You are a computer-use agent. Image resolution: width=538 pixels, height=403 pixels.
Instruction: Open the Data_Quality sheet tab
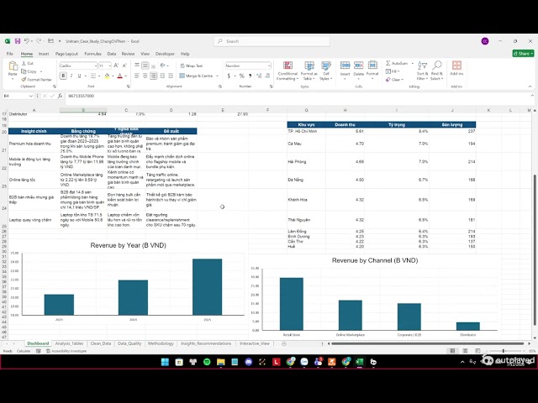point(129,343)
